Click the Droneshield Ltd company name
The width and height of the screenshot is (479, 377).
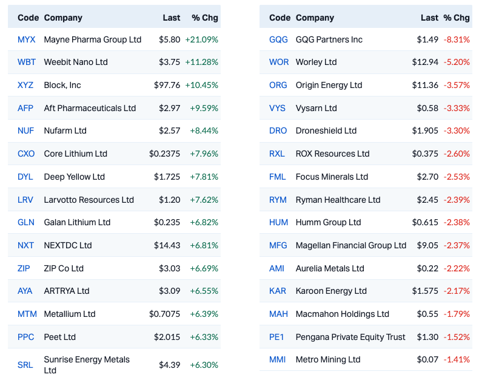coord(326,131)
